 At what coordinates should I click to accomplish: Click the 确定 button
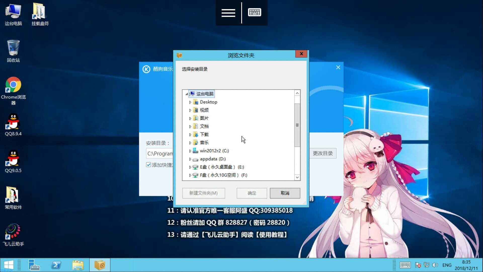pos(252,193)
